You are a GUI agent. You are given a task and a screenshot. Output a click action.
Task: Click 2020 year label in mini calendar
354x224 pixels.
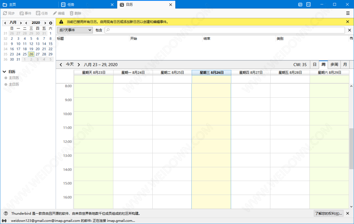[x=36, y=22]
